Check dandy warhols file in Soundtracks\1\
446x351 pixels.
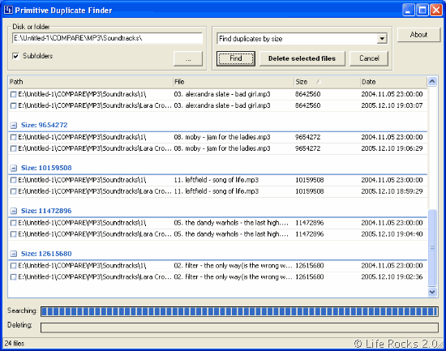pyautogui.click(x=13, y=223)
